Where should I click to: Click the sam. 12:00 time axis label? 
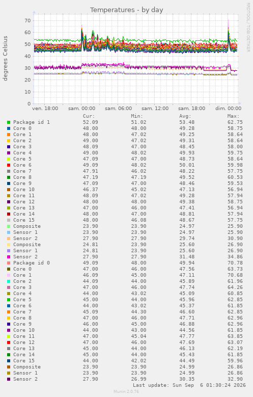tap(155, 109)
